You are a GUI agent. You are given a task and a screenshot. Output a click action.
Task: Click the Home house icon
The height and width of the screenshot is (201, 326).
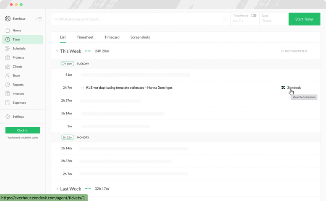pos(8,30)
